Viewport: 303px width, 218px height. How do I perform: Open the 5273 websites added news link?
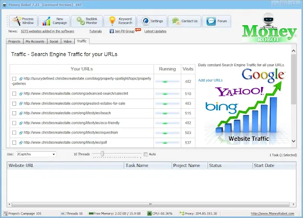47,31
